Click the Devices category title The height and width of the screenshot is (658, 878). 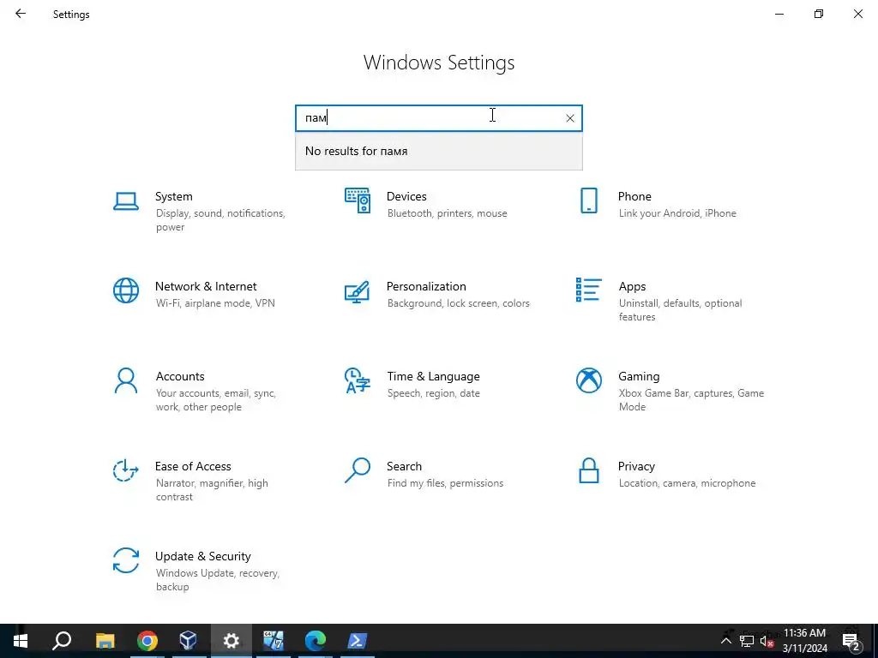point(406,196)
